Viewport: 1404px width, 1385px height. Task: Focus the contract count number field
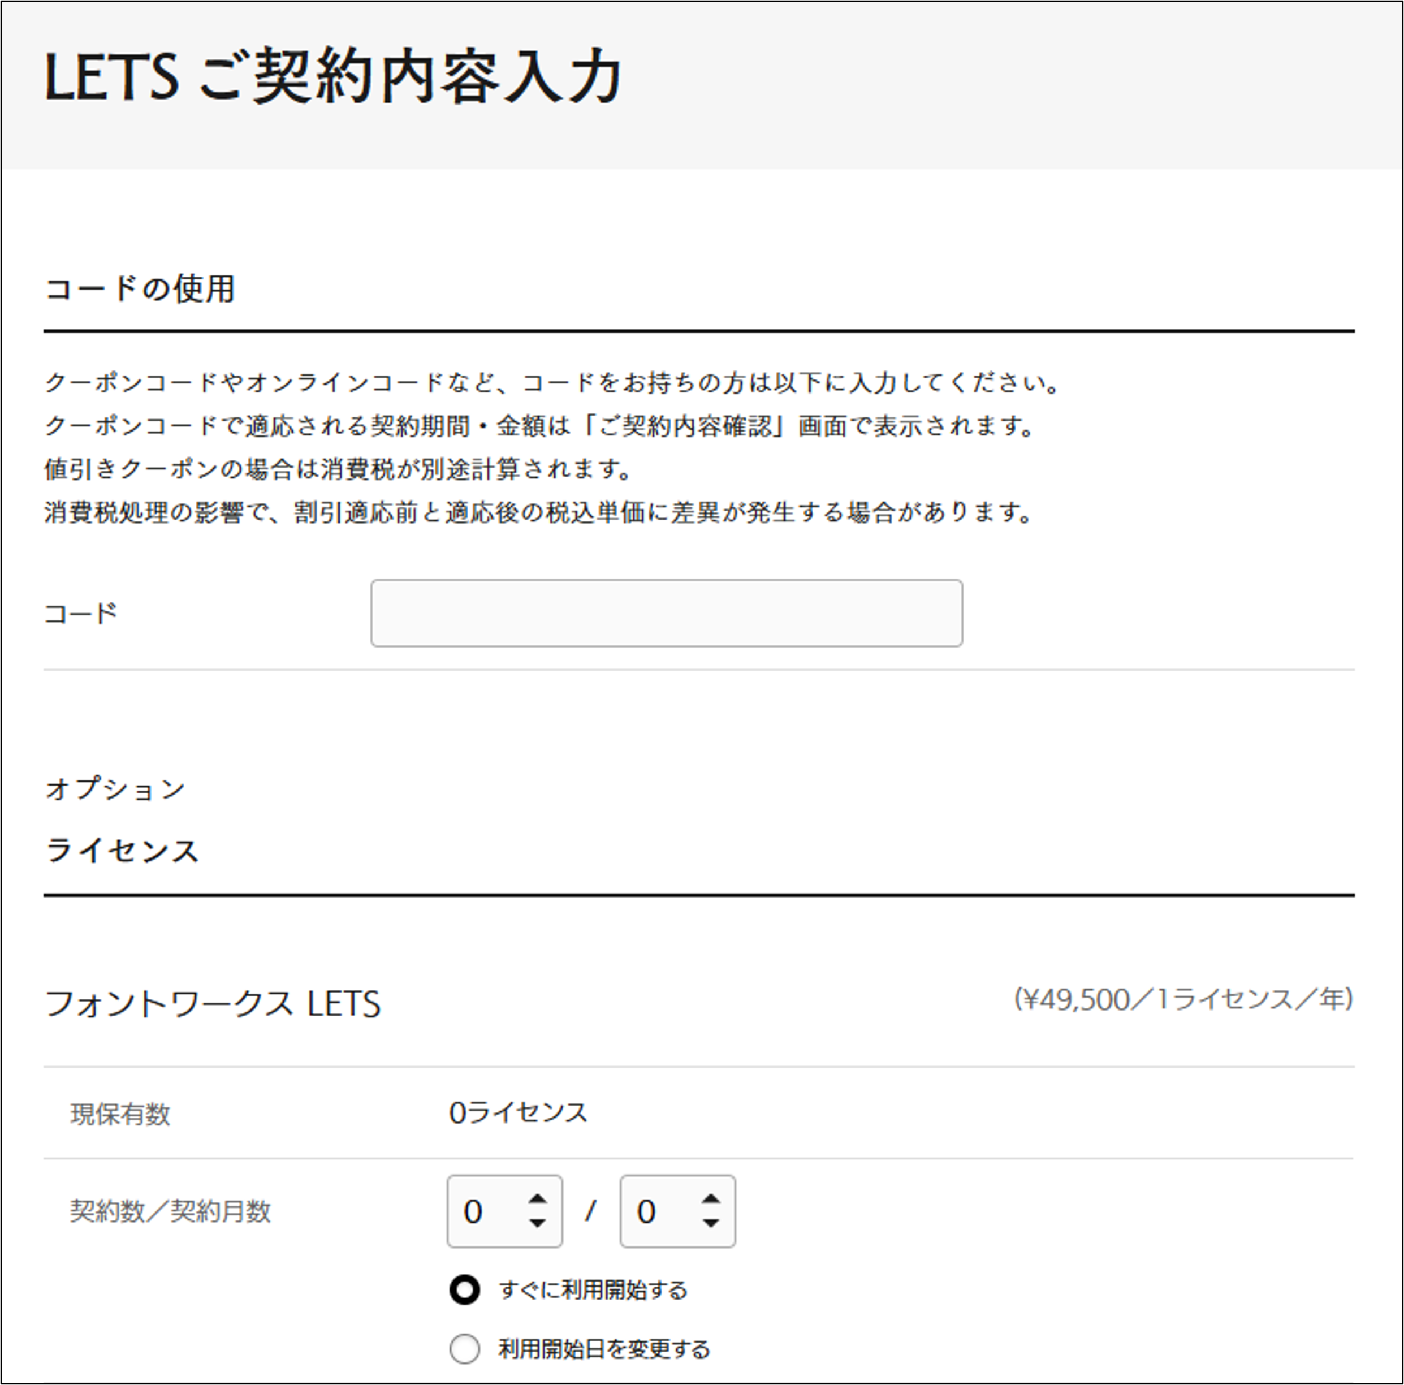[x=484, y=1211]
